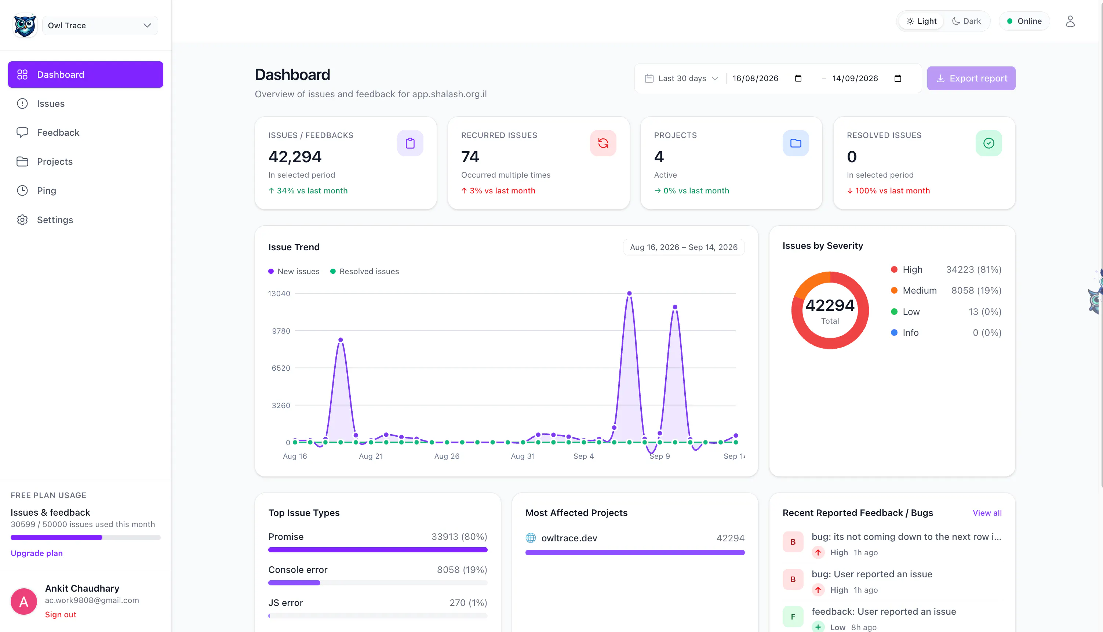Image resolution: width=1103 pixels, height=632 pixels.
Task: Go to Feedback in sidebar
Action: 85,132
